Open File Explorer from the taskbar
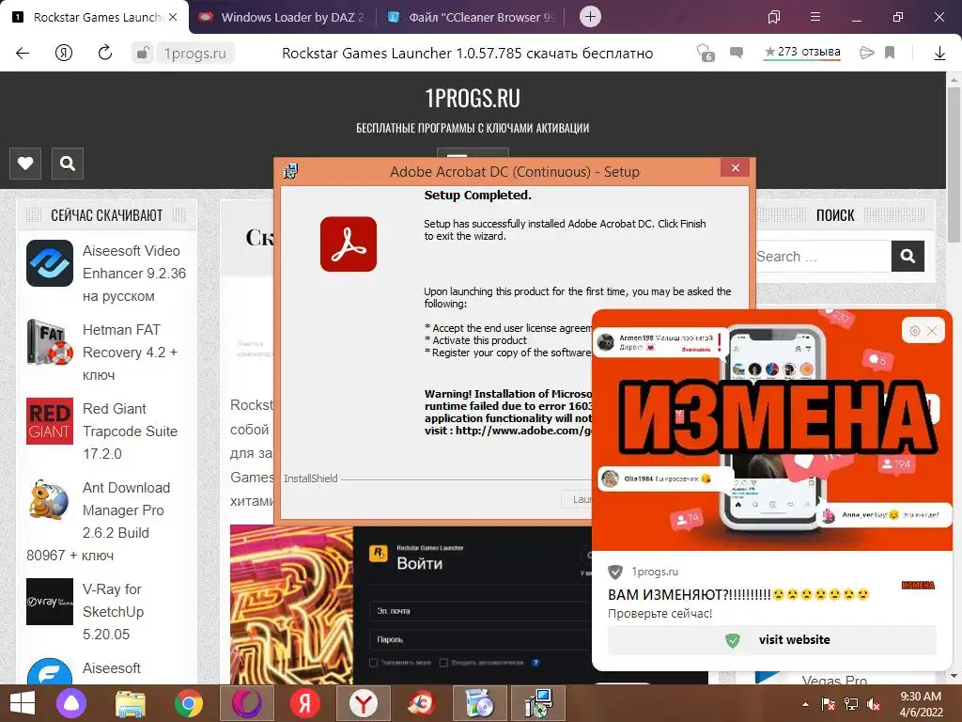The image size is (962, 722). click(x=131, y=703)
